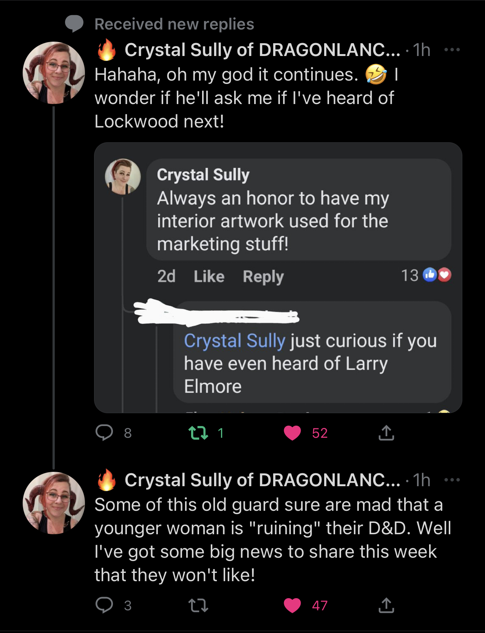Viewport: 485px width, 633px height.
Task: Click the Received new replies speech bubble icon
Action: point(74,23)
